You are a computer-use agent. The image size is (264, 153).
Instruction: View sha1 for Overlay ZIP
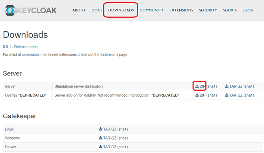212,95
